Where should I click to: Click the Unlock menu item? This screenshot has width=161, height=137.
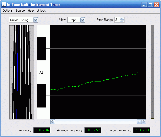[41, 11]
